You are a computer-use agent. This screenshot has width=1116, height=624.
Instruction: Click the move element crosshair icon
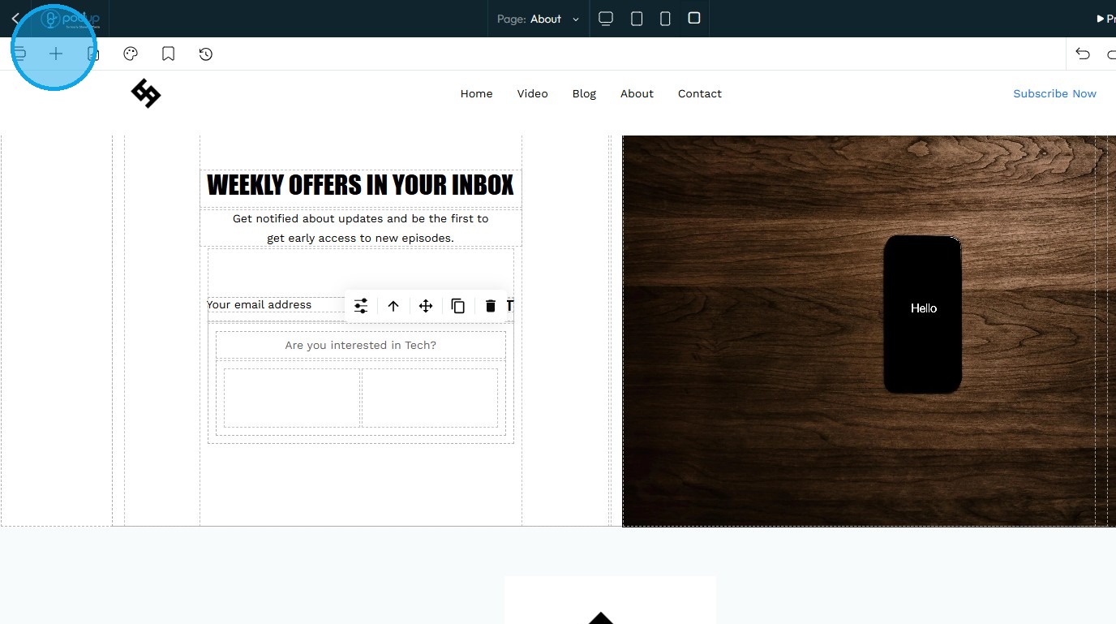coord(426,306)
